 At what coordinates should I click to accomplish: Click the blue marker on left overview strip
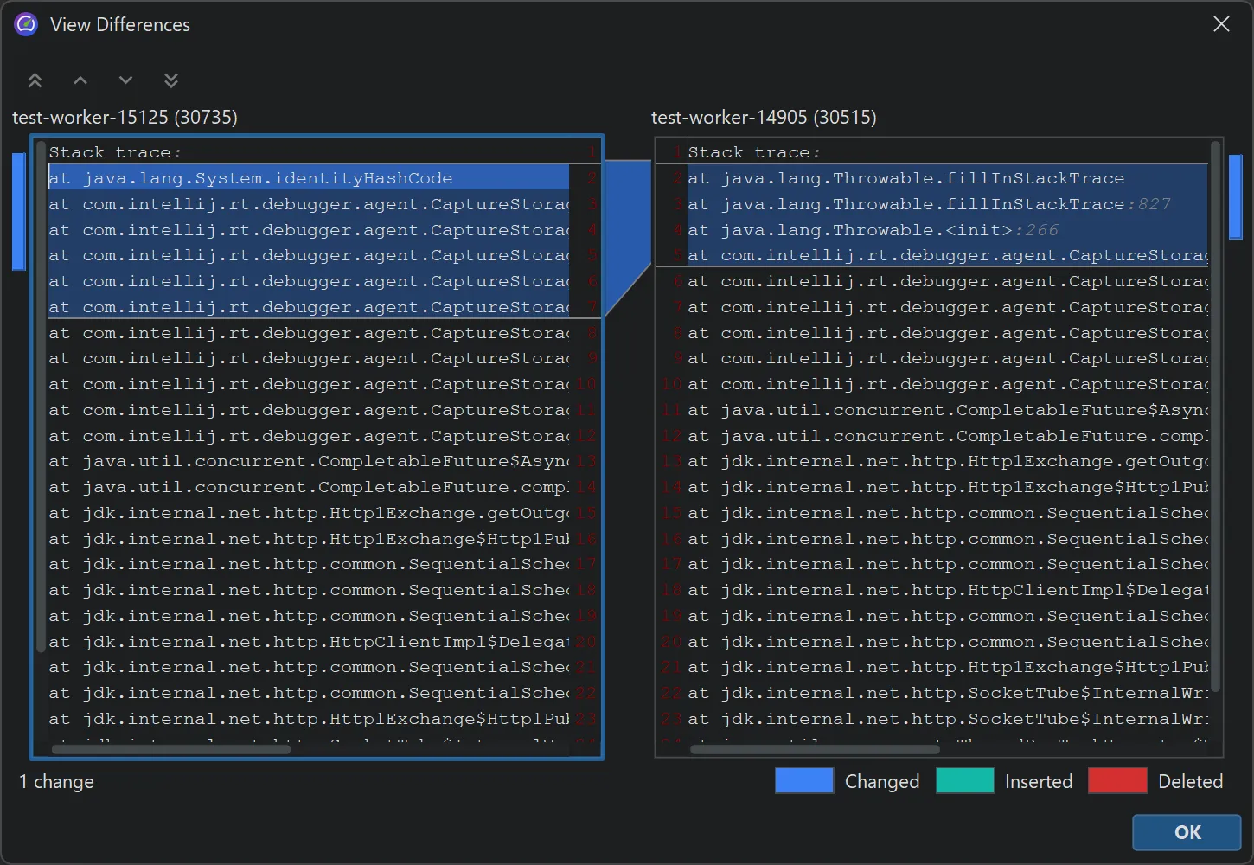(x=19, y=210)
